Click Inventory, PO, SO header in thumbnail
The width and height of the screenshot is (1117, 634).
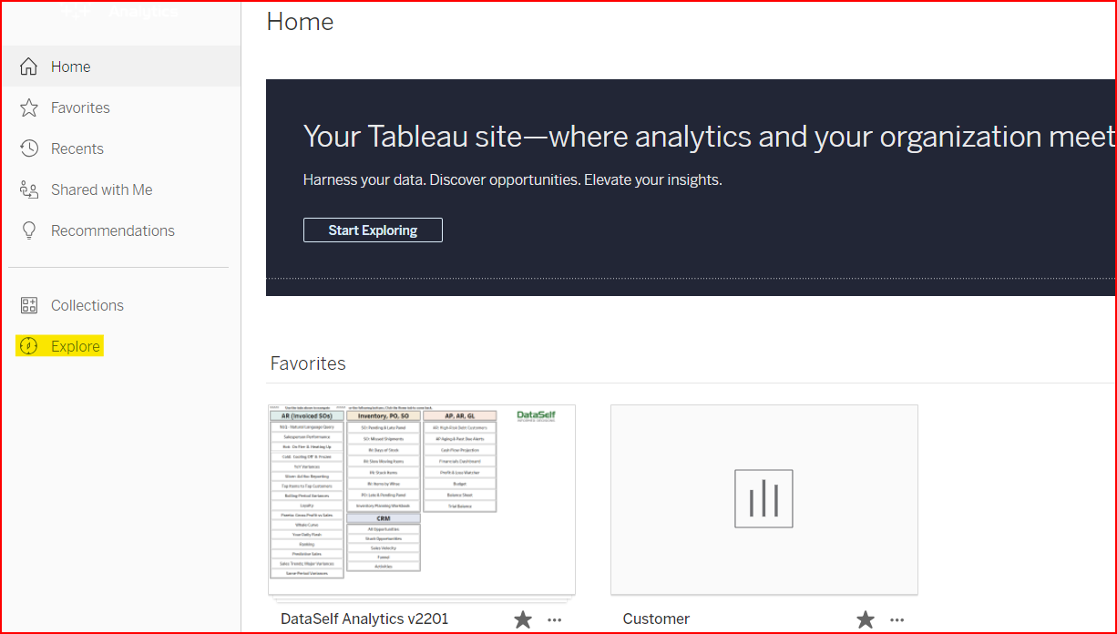(x=383, y=415)
